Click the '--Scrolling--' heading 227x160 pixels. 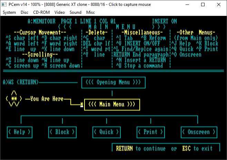tap(40, 55)
